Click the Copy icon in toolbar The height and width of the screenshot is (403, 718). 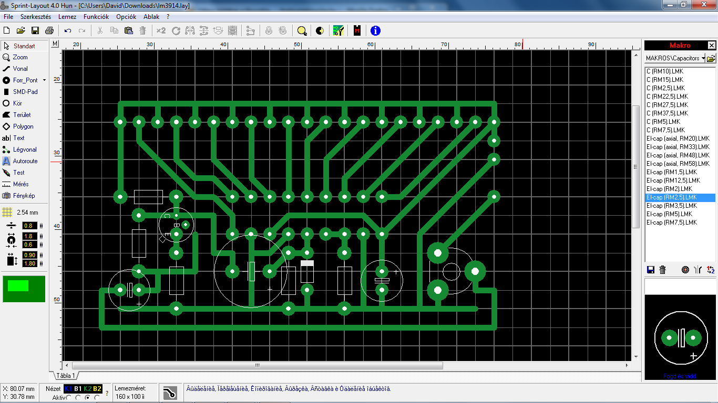[x=114, y=30]
